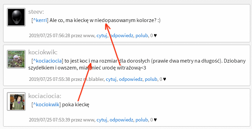Click heart icon in kociaciocia's post
Screen dimensions: 252x129
click(155, 120)
